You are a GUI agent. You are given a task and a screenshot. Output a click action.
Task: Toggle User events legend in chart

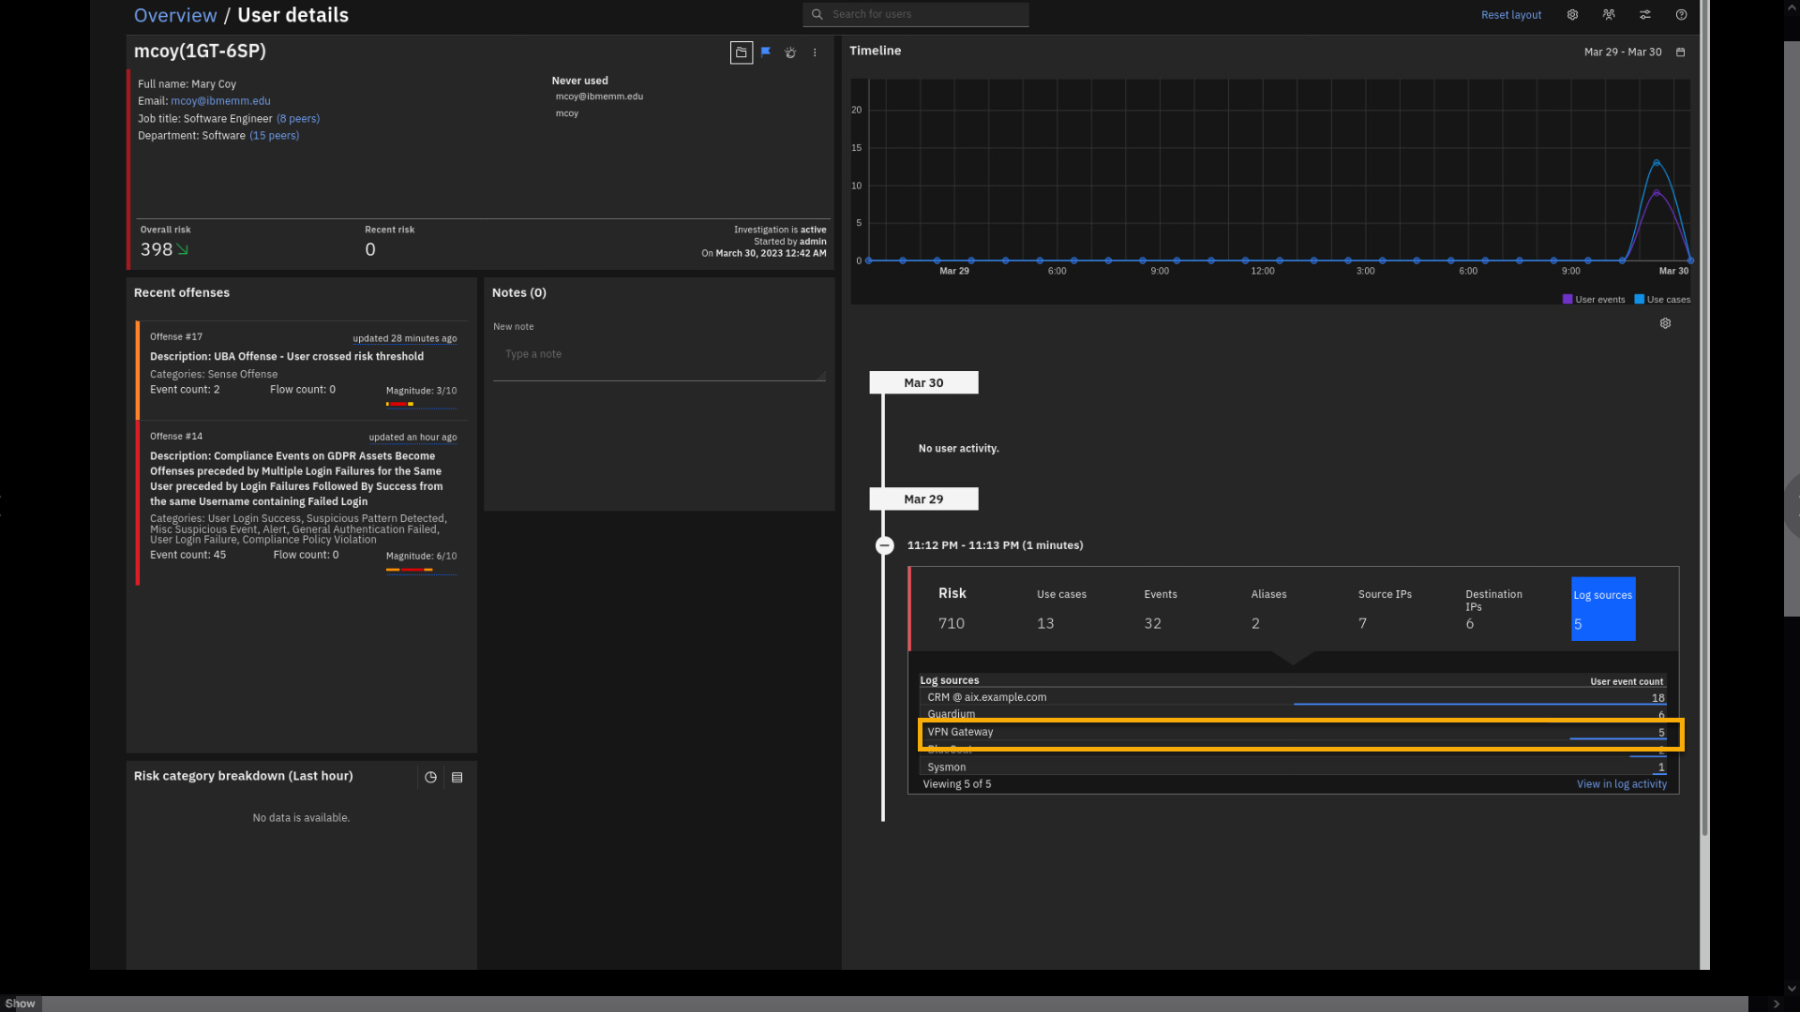click(1593, 300)
